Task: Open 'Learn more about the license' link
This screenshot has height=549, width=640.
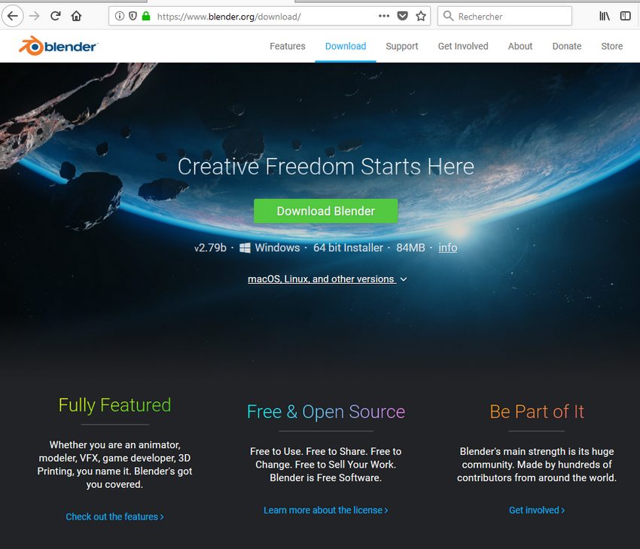Action: tap(326, 511)
